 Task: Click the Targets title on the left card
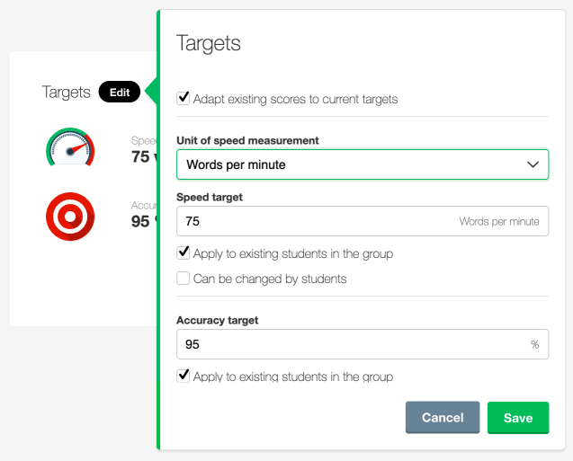[66, 92]
